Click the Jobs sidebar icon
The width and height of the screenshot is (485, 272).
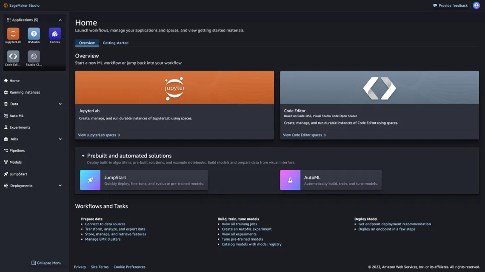click(x=6, y=139)
